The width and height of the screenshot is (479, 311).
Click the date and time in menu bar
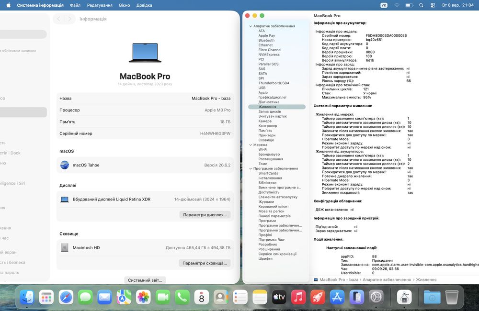[x=457, y=5]
